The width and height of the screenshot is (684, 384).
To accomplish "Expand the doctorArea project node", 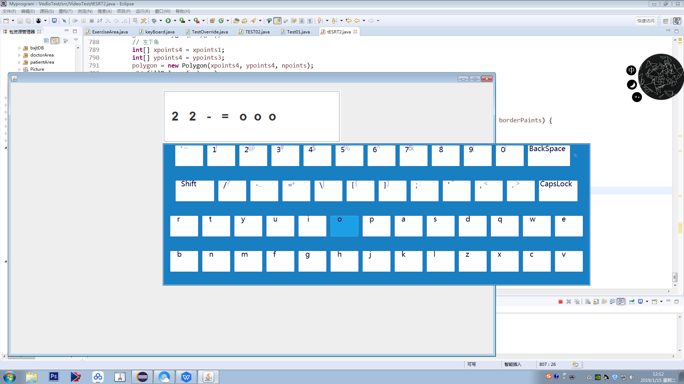I will coord(19,55).
